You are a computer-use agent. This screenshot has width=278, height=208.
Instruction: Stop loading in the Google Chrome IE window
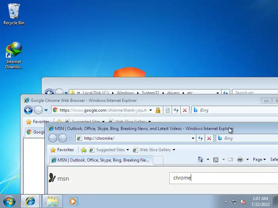(x=185, y=110)
